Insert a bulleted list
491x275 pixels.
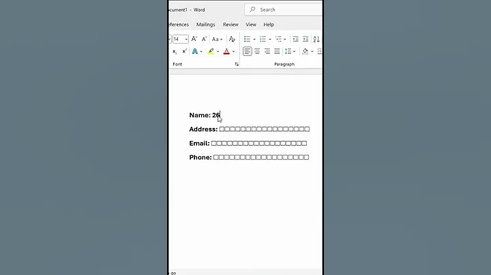248,39
